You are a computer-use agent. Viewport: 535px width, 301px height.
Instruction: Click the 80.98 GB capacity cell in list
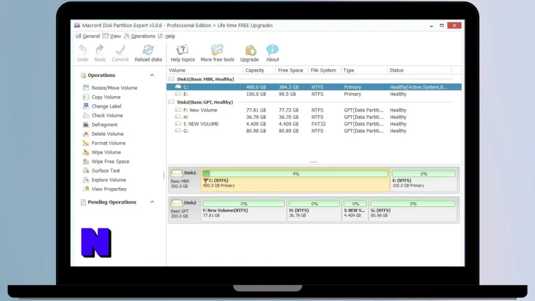(256, 131)
